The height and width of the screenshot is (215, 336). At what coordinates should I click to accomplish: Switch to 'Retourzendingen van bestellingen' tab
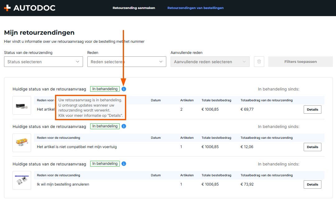pos(196,8)
